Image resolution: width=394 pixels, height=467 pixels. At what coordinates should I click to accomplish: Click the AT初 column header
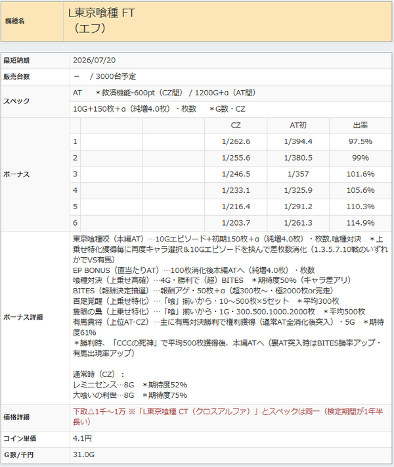tap(298, 126)
